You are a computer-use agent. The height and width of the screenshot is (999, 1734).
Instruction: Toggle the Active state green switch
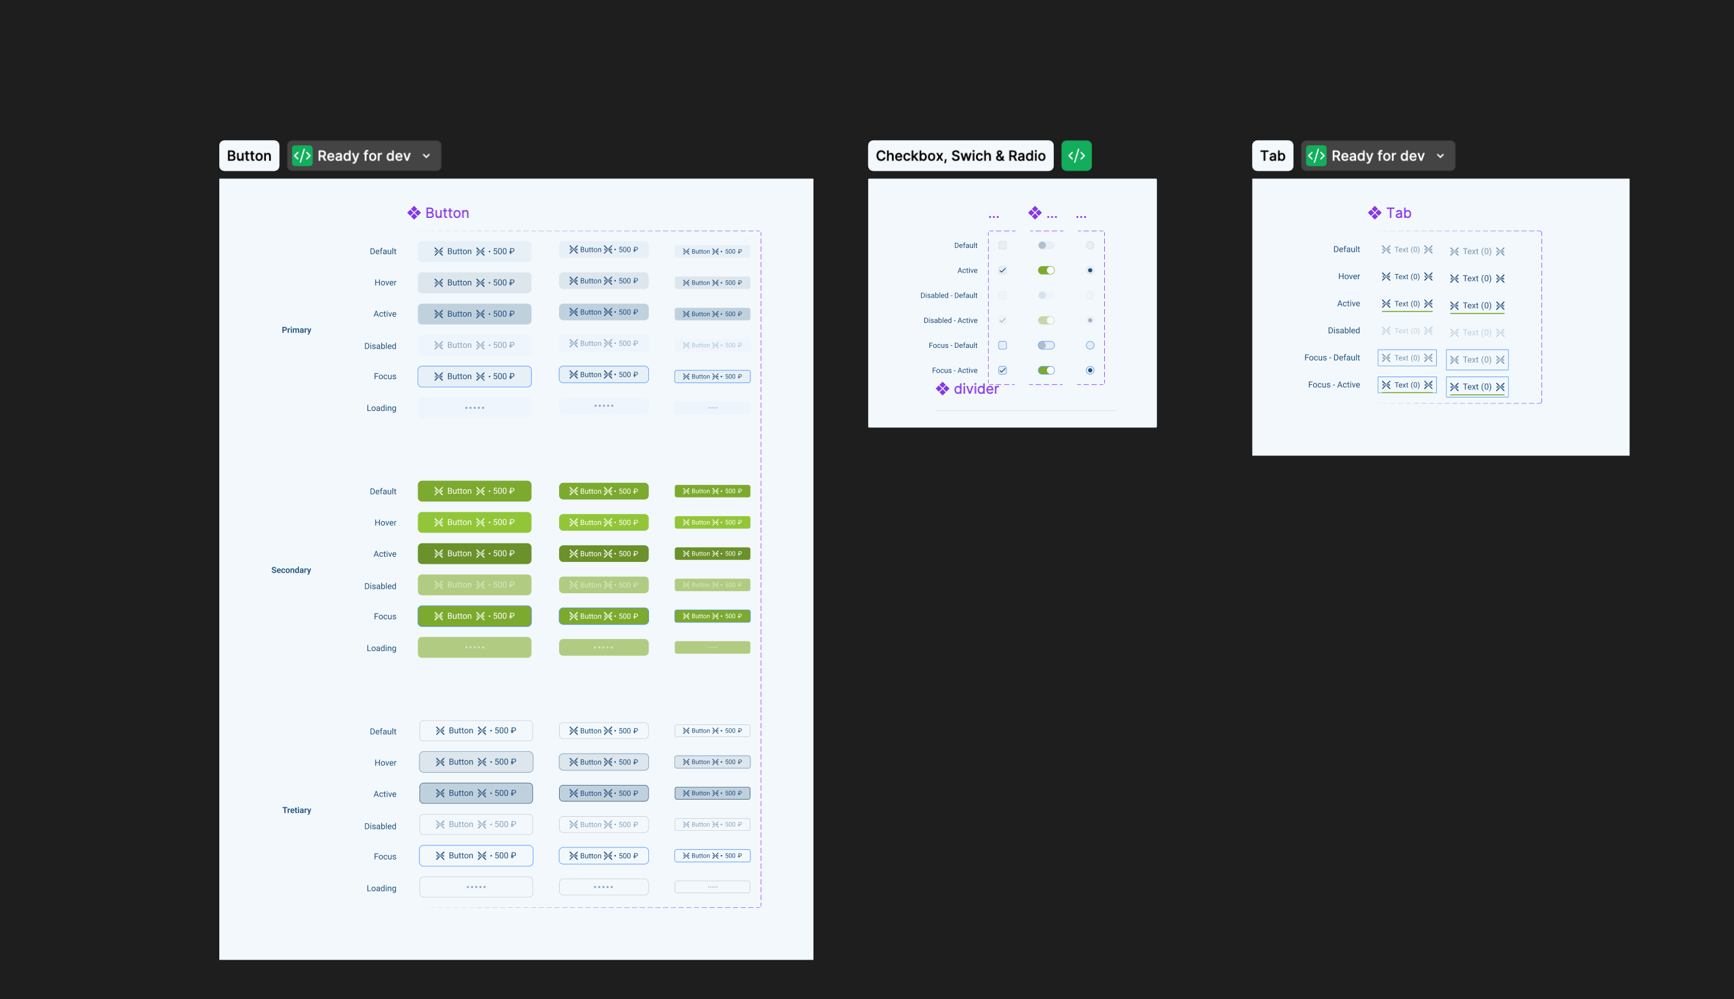pyautogui.click(x=1045, y=270)
